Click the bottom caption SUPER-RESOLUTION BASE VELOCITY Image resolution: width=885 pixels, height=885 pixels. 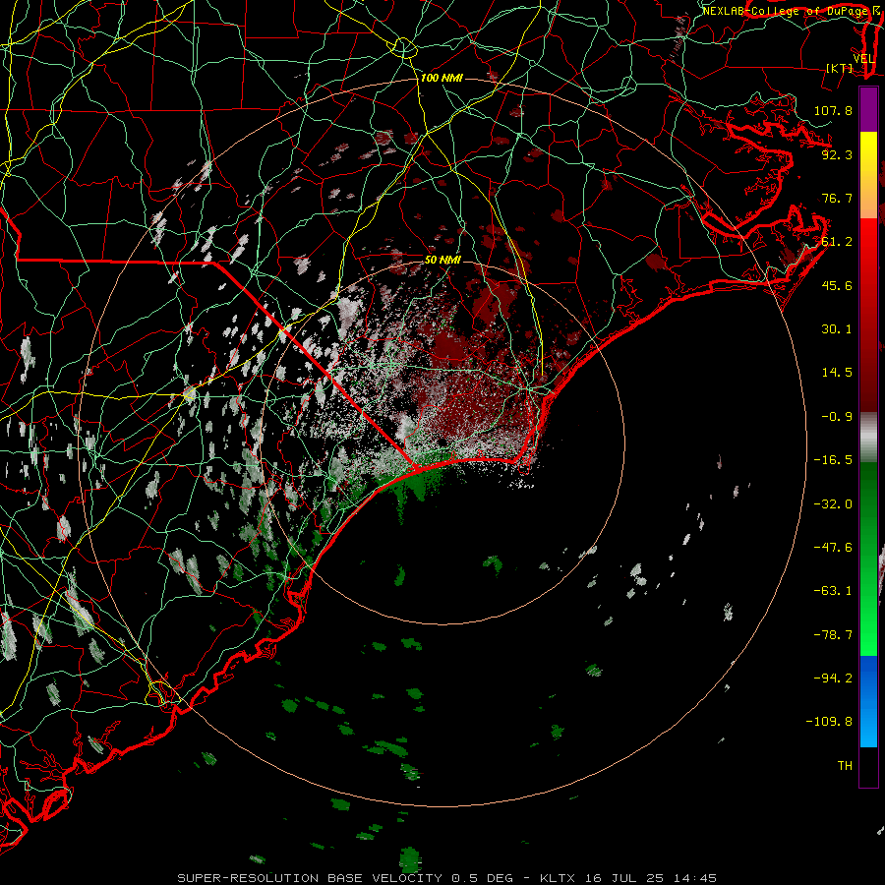[x=312, y=878]
